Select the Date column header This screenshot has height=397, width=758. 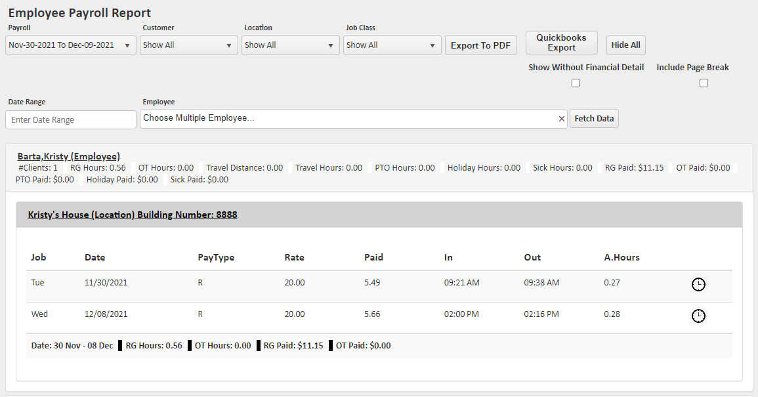(x=95, y=257)
